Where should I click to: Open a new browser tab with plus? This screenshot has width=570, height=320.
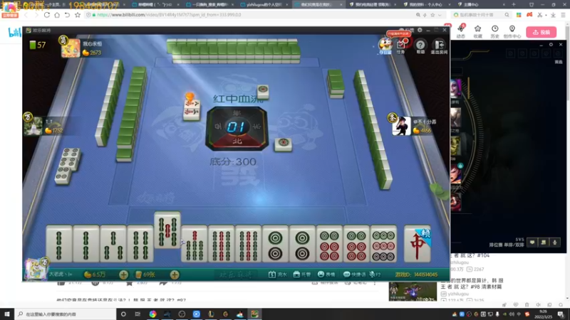tap(514, 4)
